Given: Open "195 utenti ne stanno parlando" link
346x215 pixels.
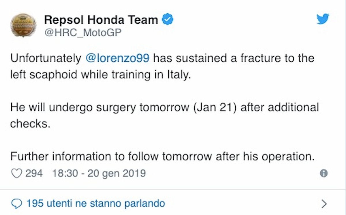Looking at the screenshot, I should (x=95, y=203).
